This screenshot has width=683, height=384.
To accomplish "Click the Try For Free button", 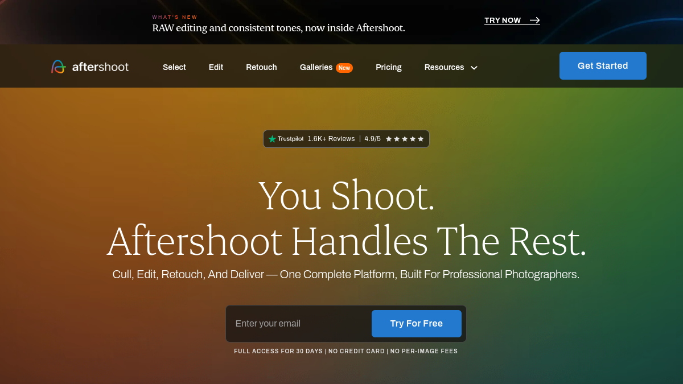I will pos(417,324).
